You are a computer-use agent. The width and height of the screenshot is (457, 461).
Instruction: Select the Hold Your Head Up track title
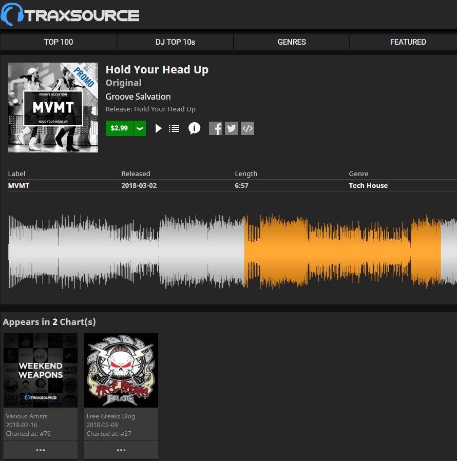click(157, 70)
